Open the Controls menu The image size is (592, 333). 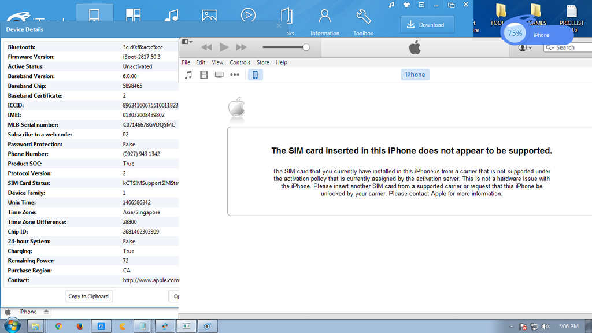click(240, 62)
